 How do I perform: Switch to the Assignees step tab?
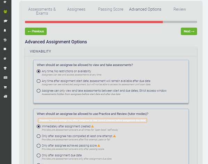tap(76, 9)
